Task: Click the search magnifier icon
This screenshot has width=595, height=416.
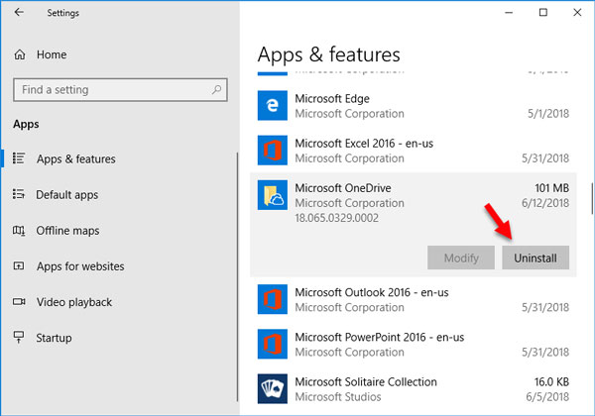Action: tap(216, 90)
